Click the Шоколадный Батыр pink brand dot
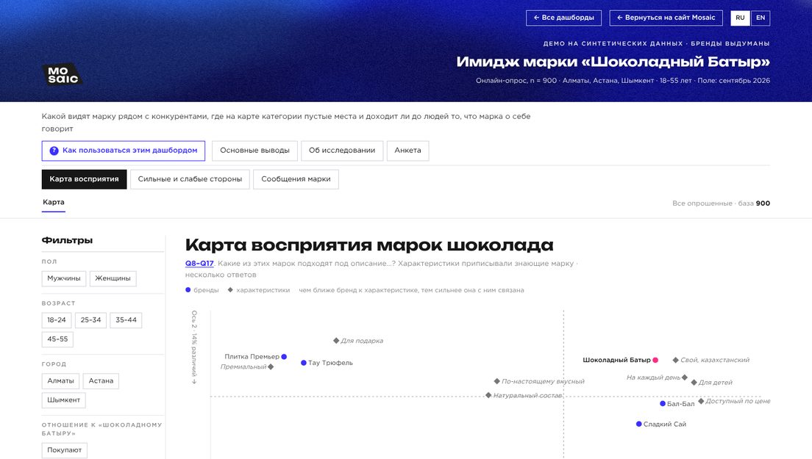 coord(655,361)
